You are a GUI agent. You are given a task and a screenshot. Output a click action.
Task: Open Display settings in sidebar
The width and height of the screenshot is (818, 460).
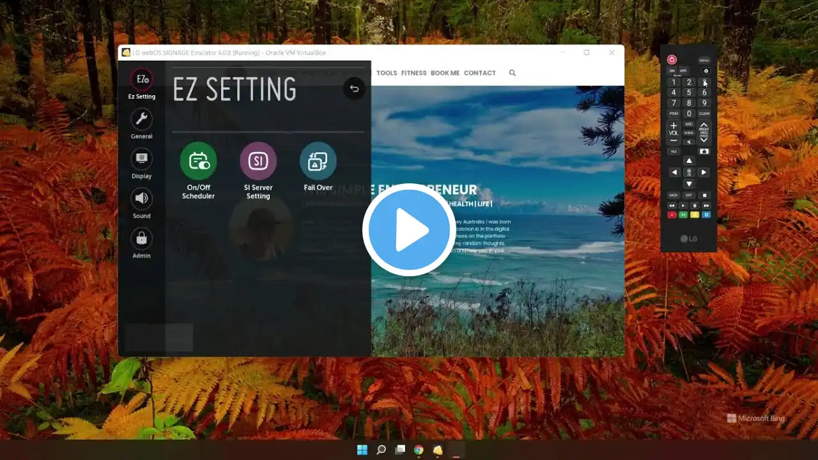tap(141, 159)
